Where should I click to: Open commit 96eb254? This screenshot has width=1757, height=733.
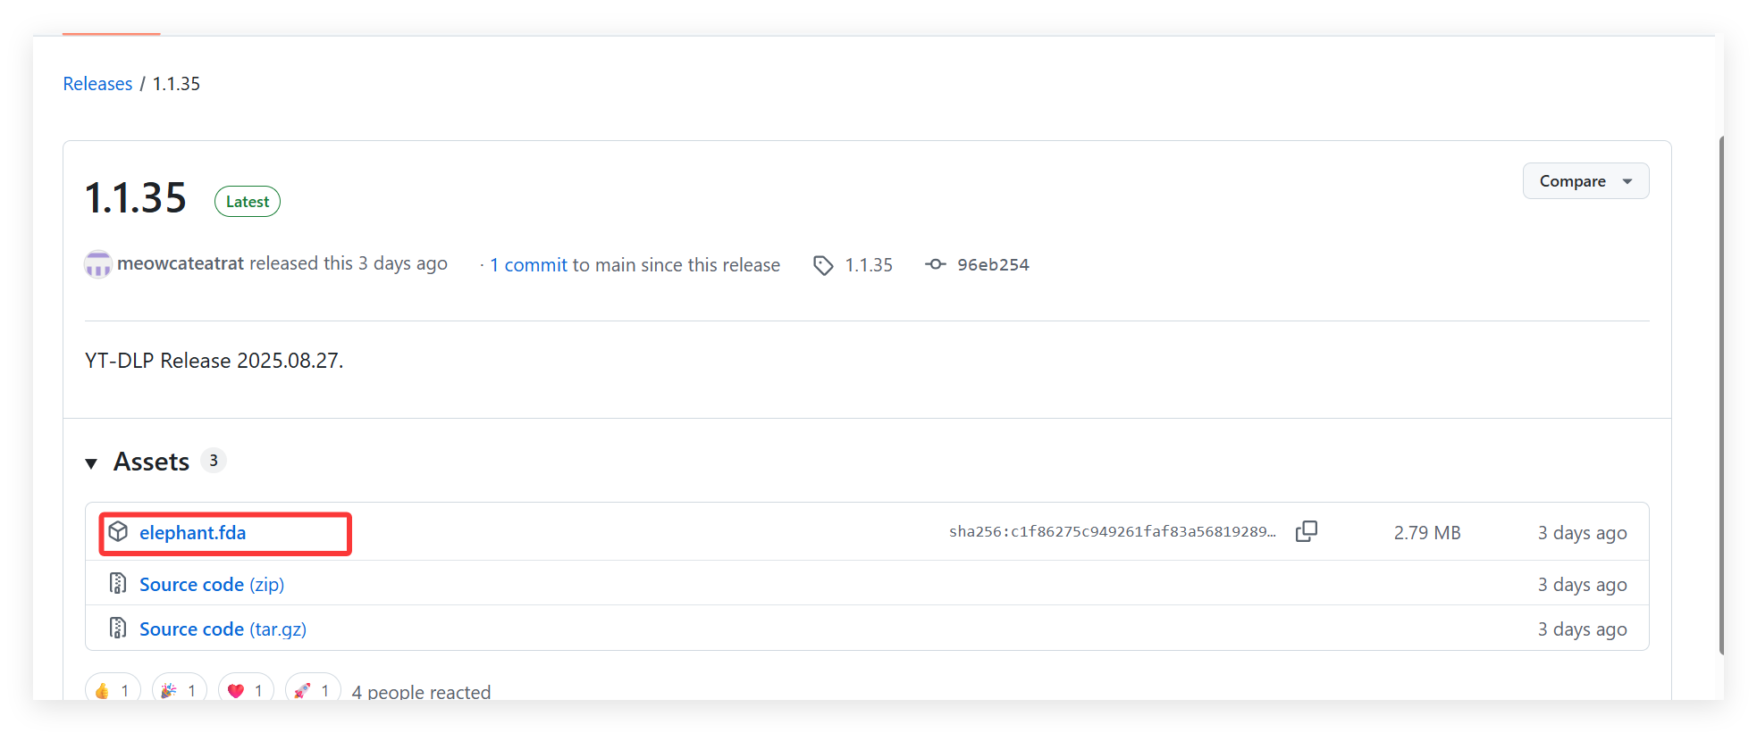click(993, 265)
